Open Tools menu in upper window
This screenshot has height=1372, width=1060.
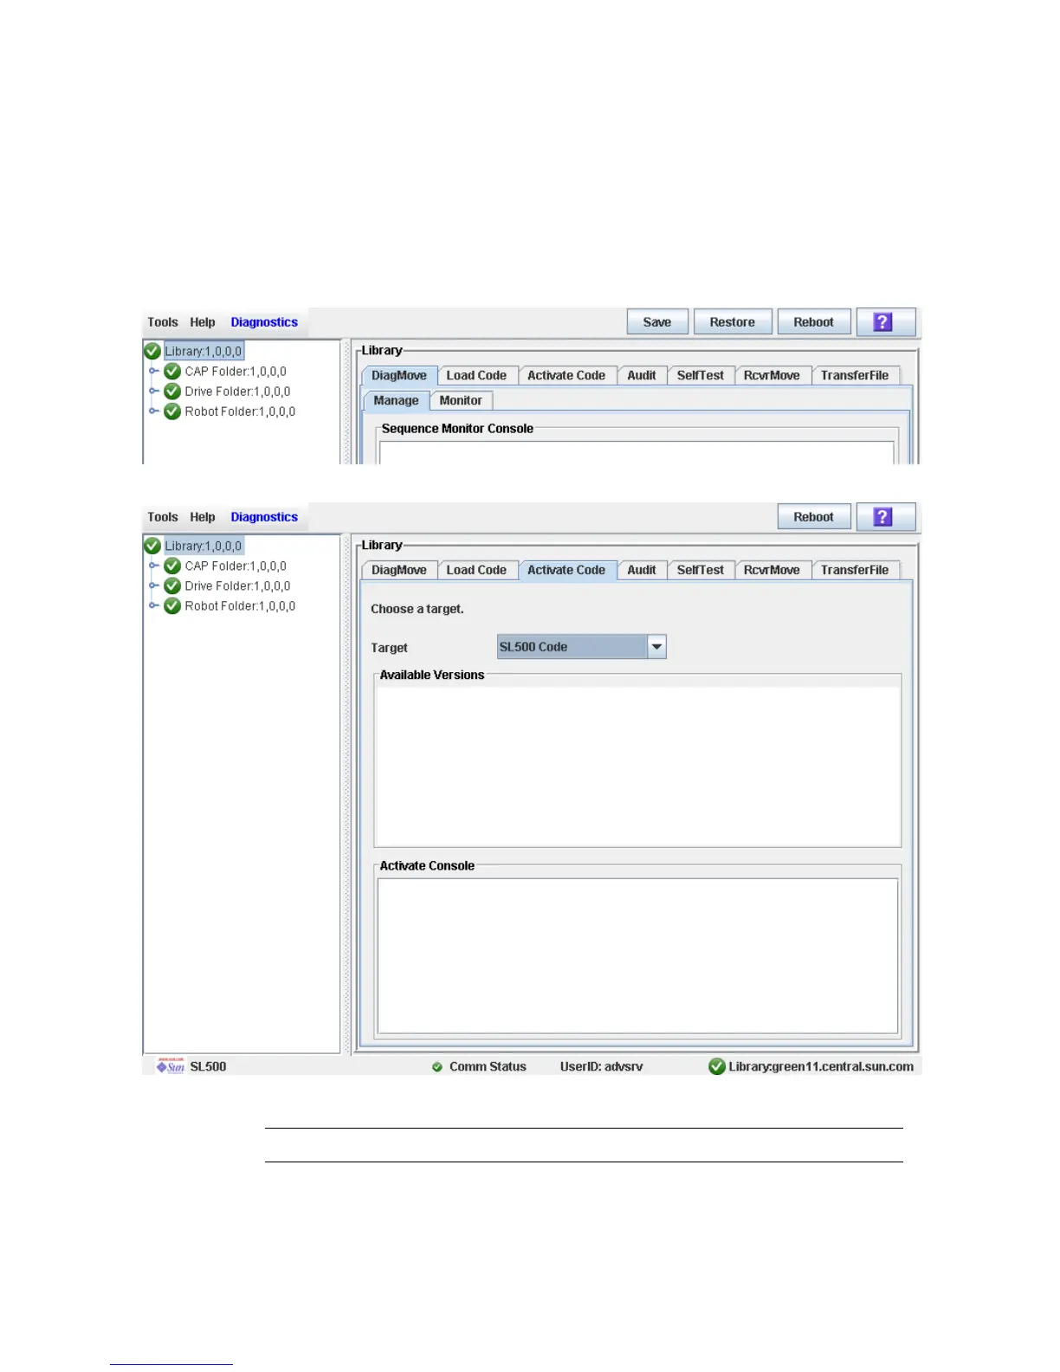(x=163, y=322)
